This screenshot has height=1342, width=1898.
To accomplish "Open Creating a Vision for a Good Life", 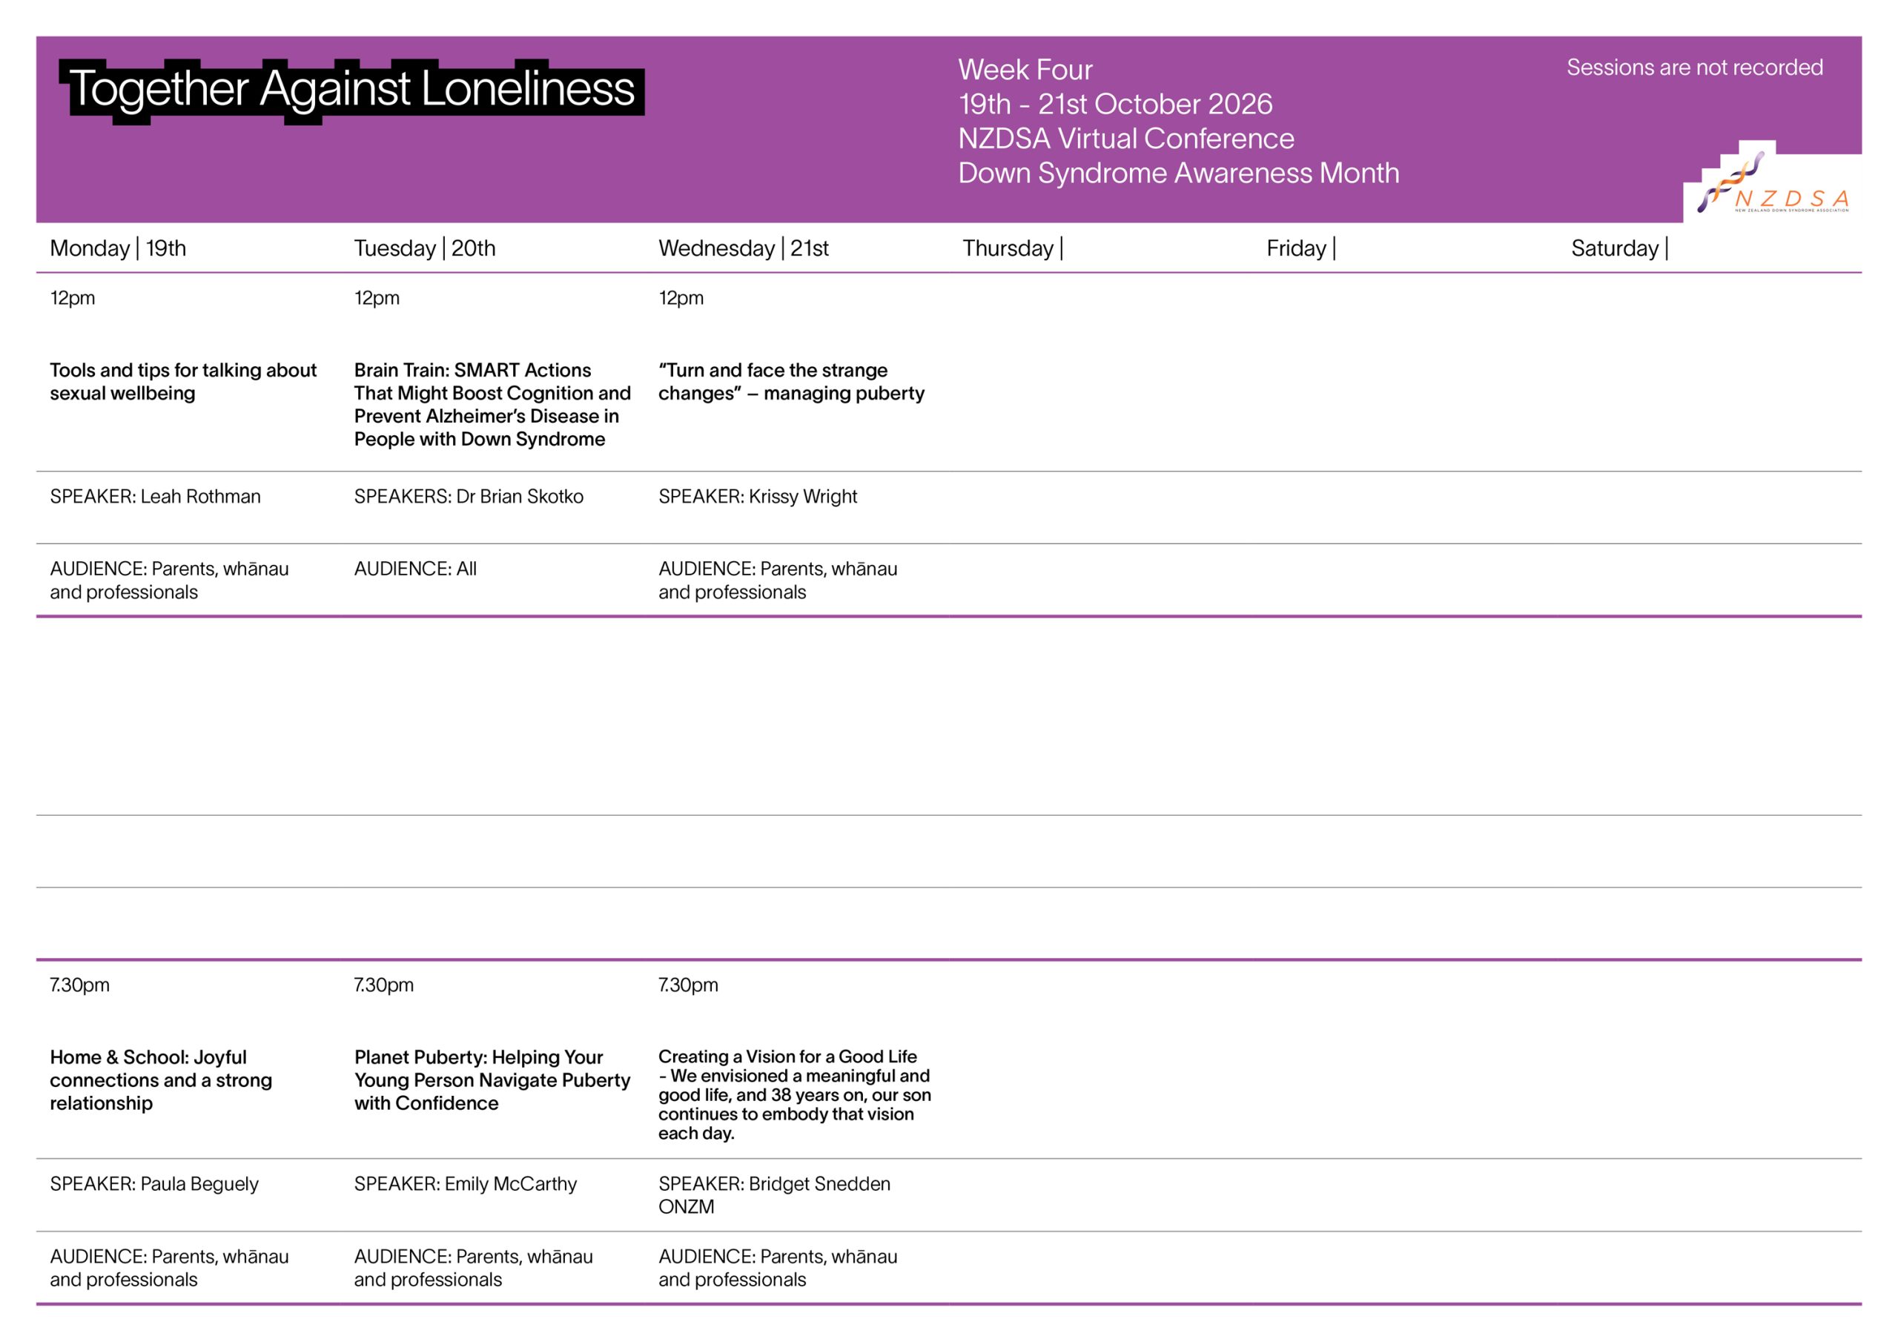I will tap(794, 1094).
